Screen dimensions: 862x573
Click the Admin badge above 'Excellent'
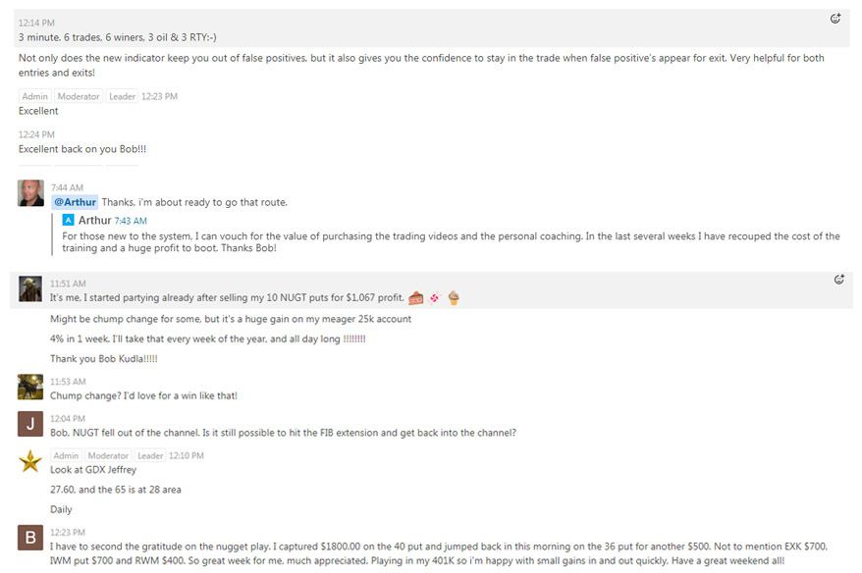point(34,96)
